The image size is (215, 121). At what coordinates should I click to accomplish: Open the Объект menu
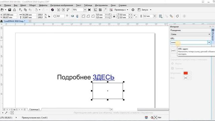32,5
